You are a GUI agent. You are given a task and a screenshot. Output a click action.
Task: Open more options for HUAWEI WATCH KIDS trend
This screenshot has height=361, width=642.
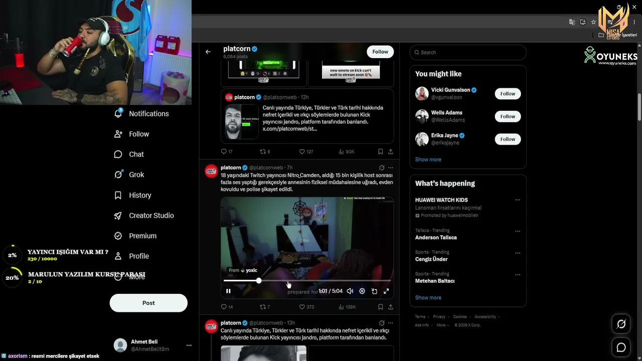click(x=518, y=200)
